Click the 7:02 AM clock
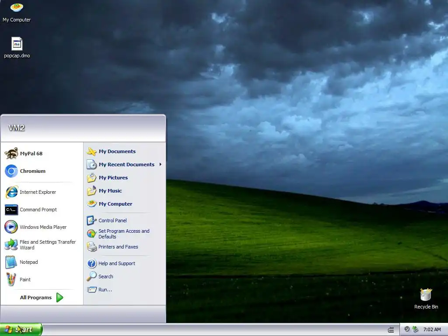 pyautogui.click(x=432, y=329)
